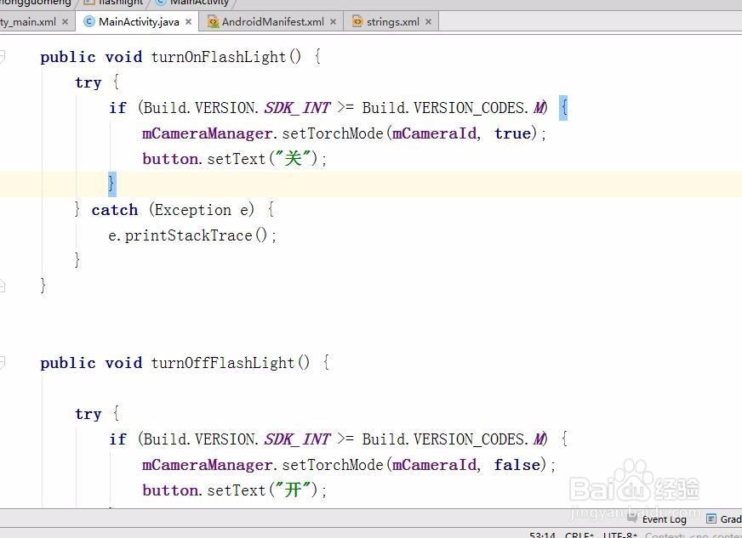Image resolution: width=742 pixels, height=538 pixels.
Task: Click the Gradle icon in the status bar
Action: (x=713, y=519)
